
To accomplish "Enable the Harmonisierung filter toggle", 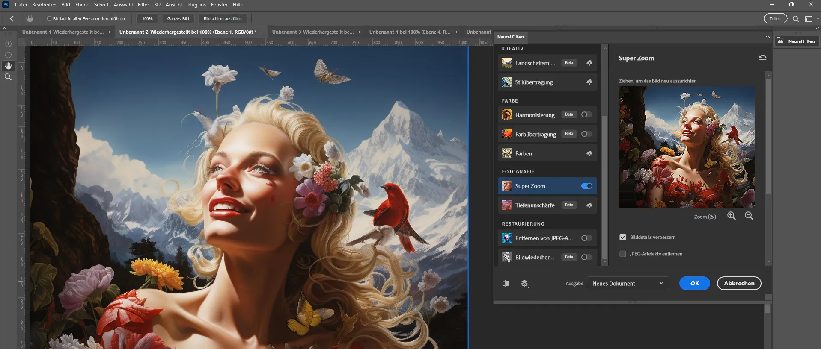I will tap(586, 114).
